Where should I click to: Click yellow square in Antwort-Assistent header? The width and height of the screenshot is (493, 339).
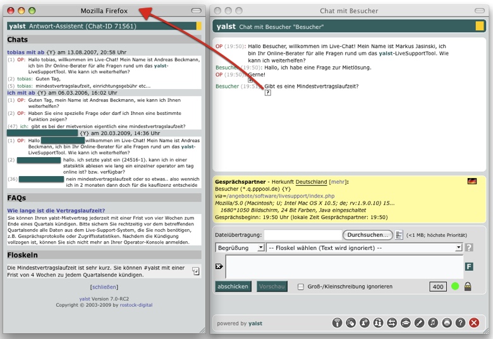pyautogui.click(x=198, y=26)
